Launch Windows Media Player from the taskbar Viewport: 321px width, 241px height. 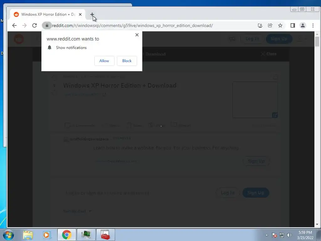click(47, 235)
